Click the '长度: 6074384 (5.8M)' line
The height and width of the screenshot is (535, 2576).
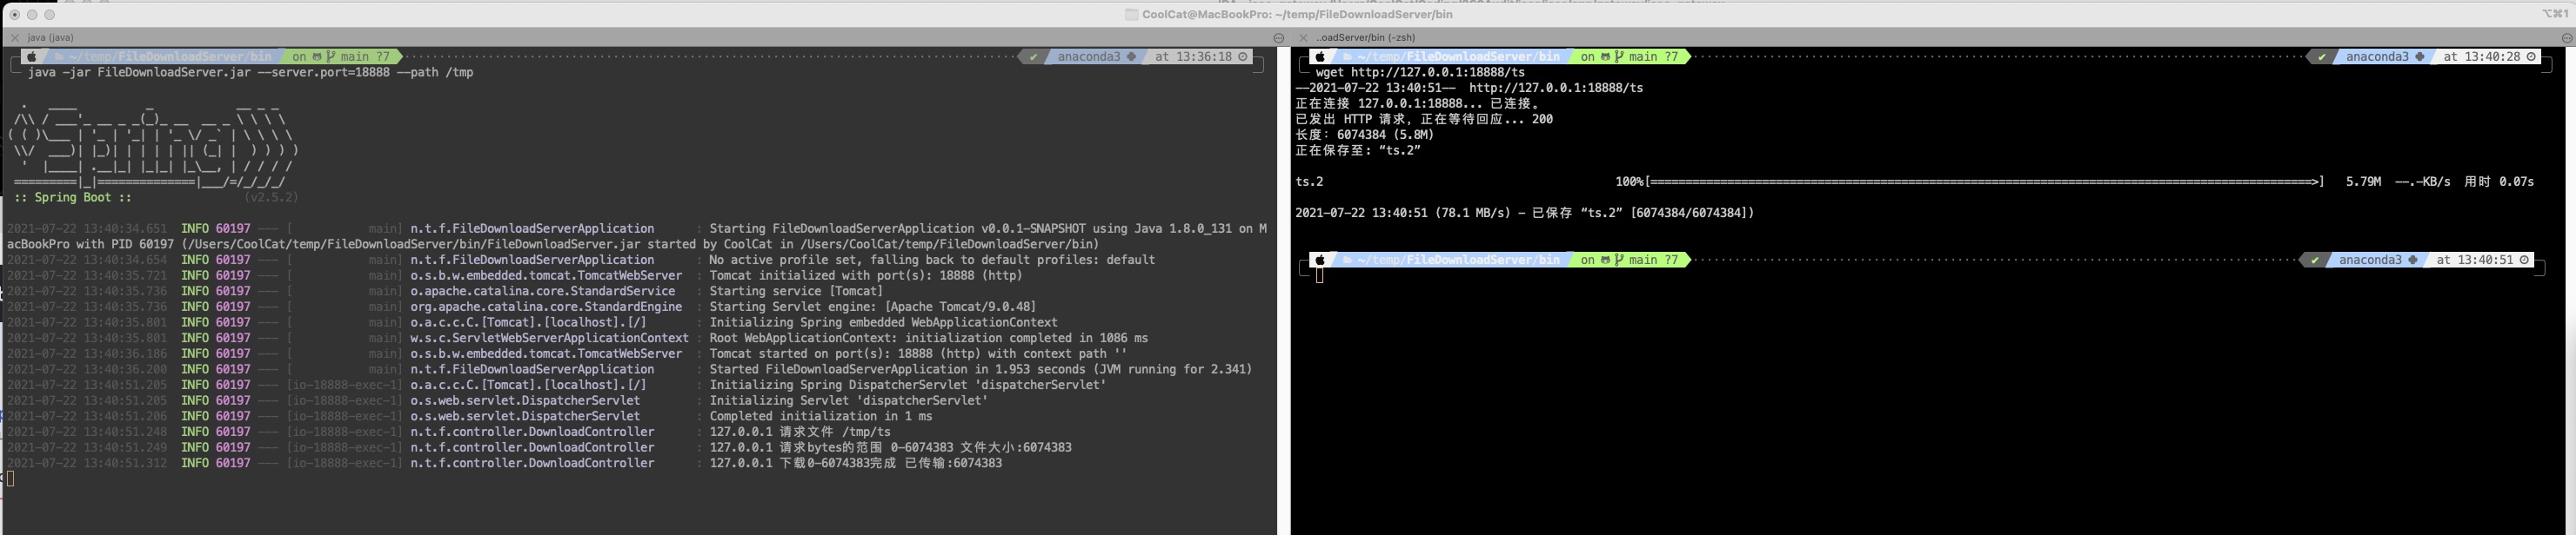1364,135
